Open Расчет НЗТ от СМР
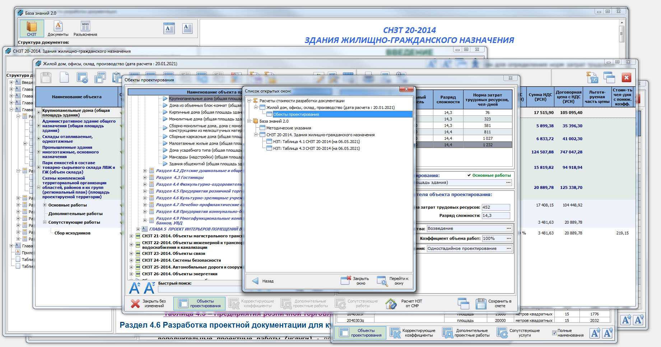This screenshot has height=347, width=661. (391, 304)
